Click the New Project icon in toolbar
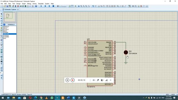This screenshot has width=178, height=100. pos(2,6)
